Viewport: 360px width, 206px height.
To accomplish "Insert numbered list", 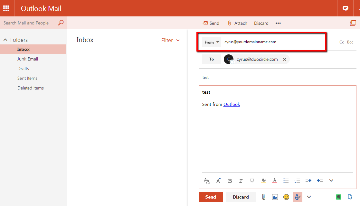I will point(297,181).
